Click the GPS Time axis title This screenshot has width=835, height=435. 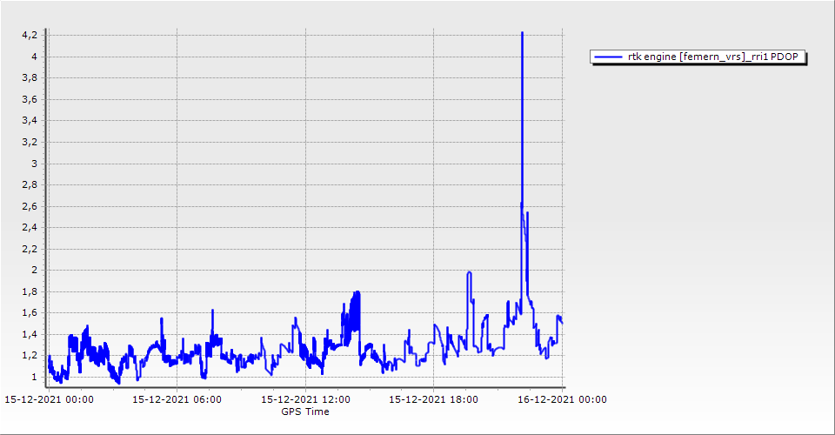click(304, 412)
